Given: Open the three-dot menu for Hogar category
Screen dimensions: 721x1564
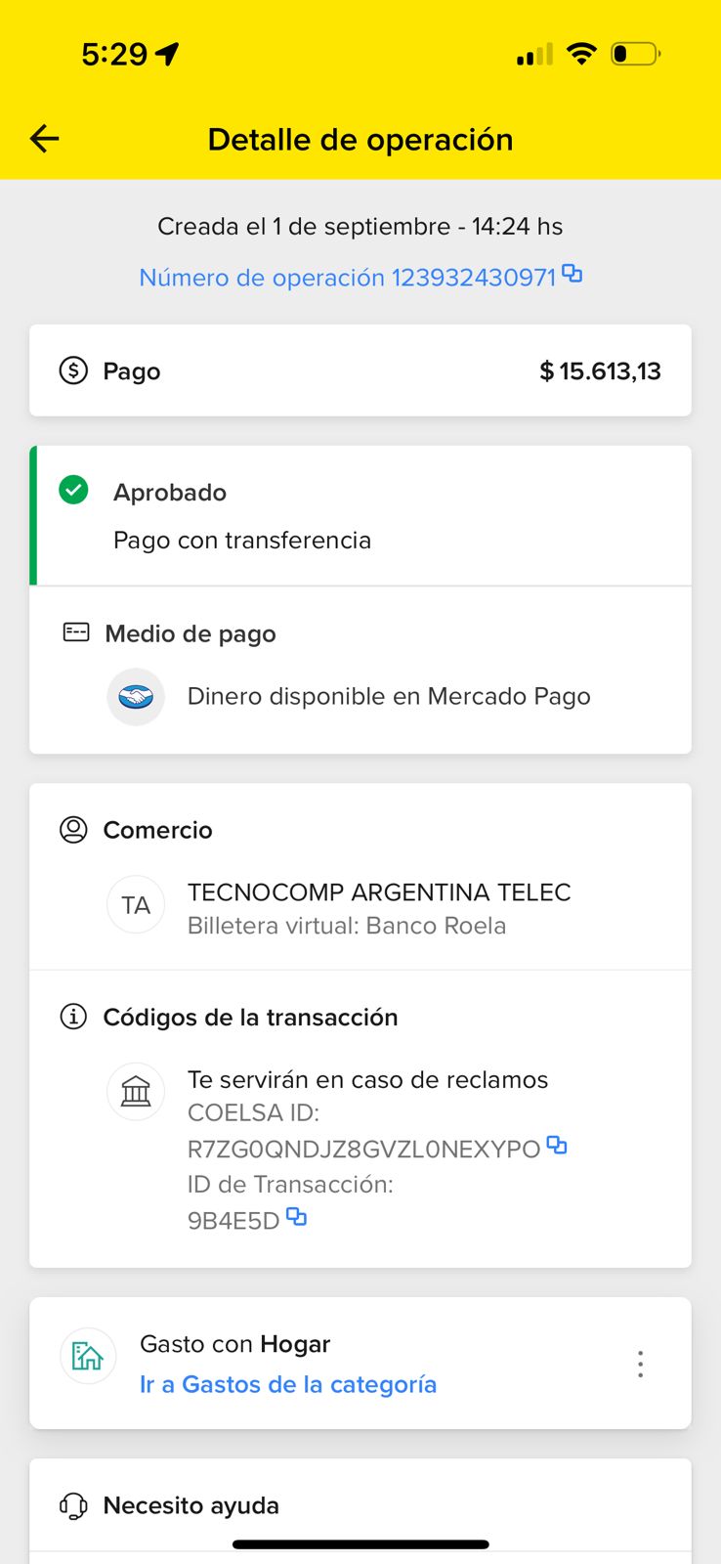Looking at the screenshot, I should 640,1364.
